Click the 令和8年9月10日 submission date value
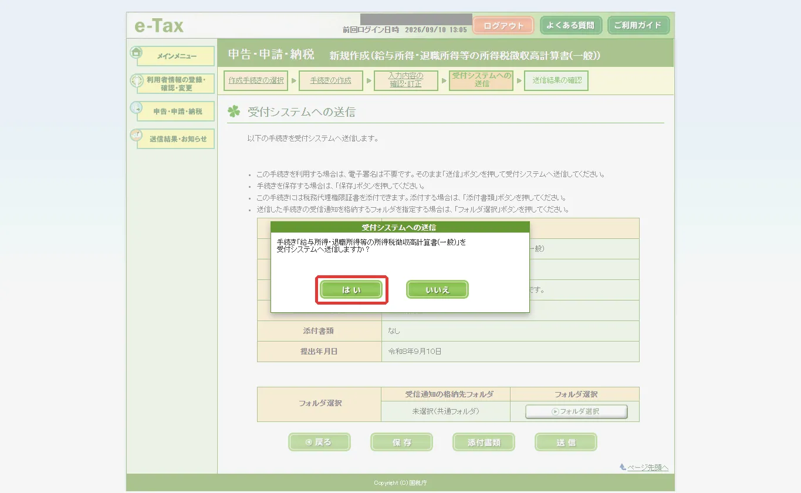 point(414,352)
